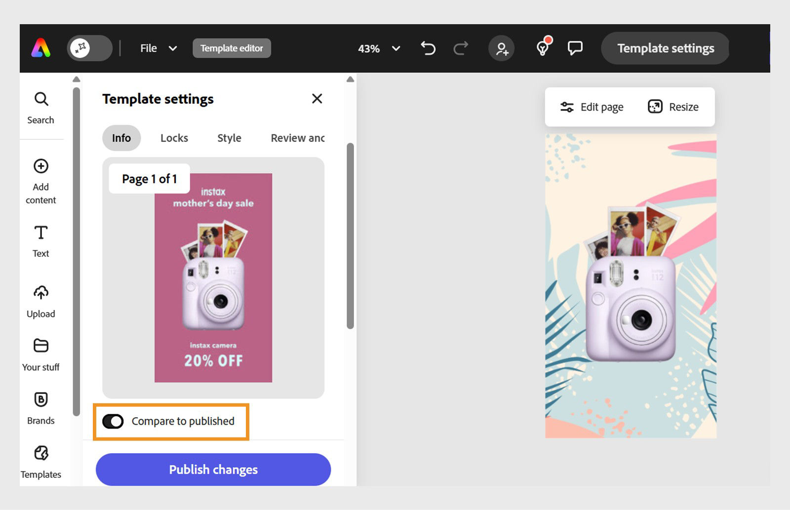Click the Resize button

coord(673,107)
